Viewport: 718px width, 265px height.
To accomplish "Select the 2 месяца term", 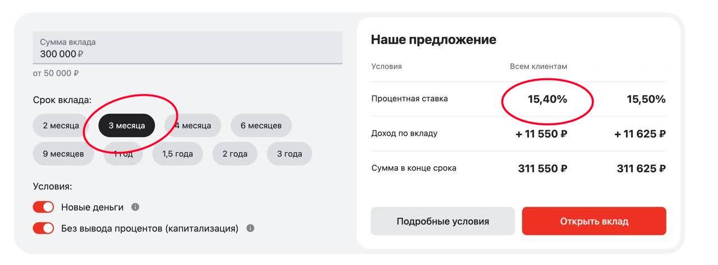I will pos(61,125).
